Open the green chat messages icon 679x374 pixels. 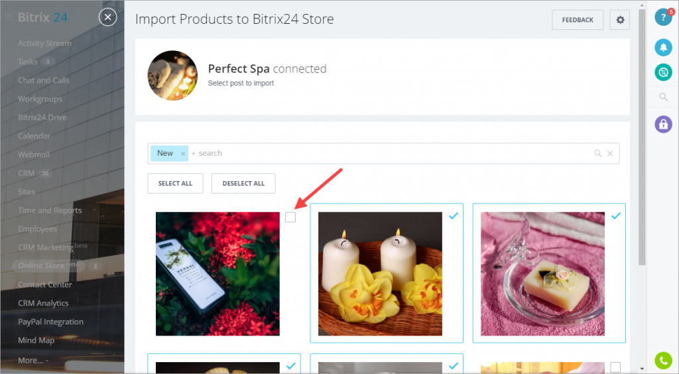tap(663, 72)
